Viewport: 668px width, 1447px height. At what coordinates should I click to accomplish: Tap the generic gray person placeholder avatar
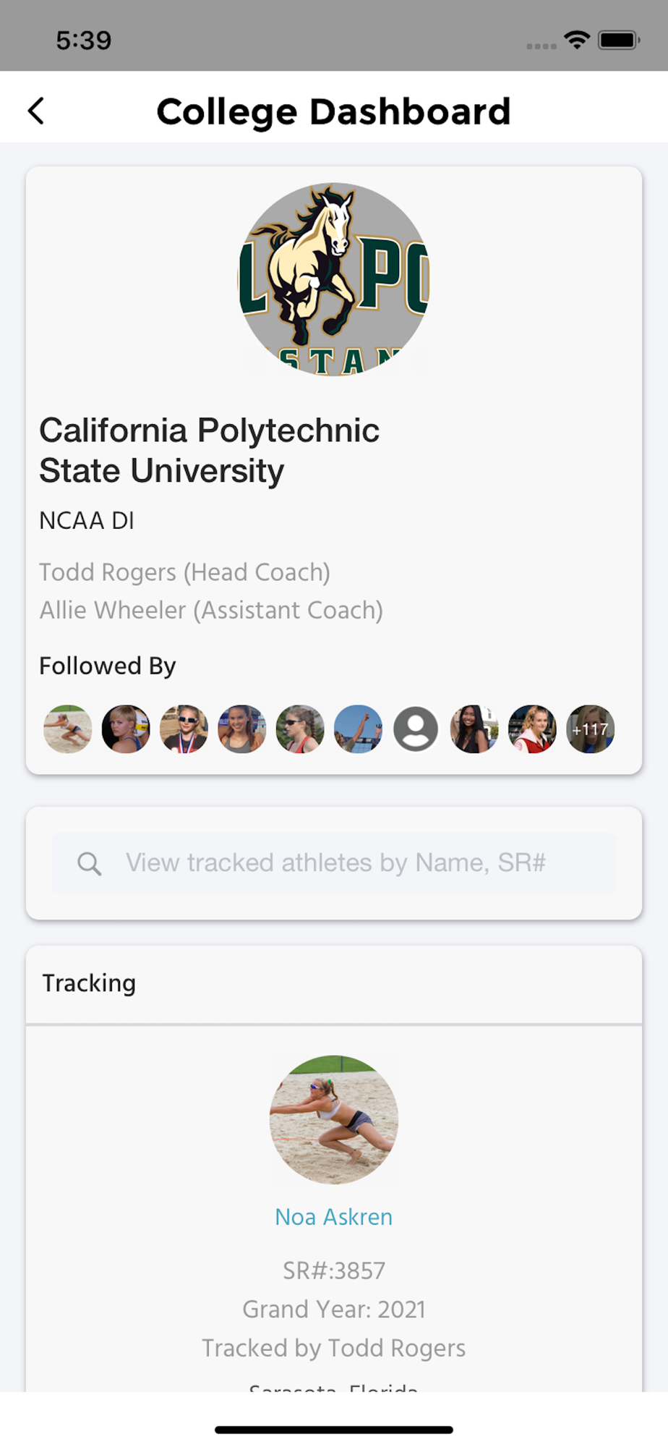tap(416, 729)
